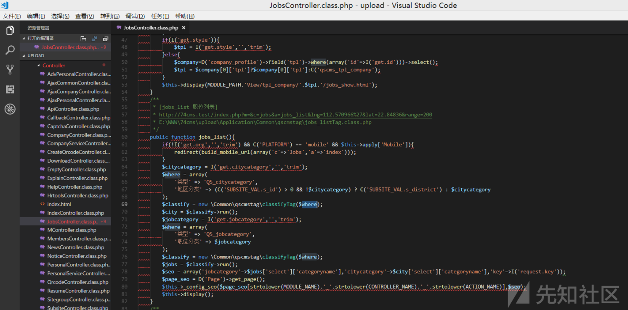Open the Explorer view in activity bar
Screen dimensions: 628x310
pos(10,30)
